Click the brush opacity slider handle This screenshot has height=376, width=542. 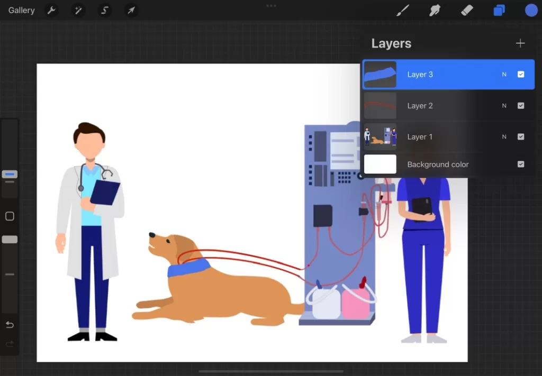pos(10,239)
